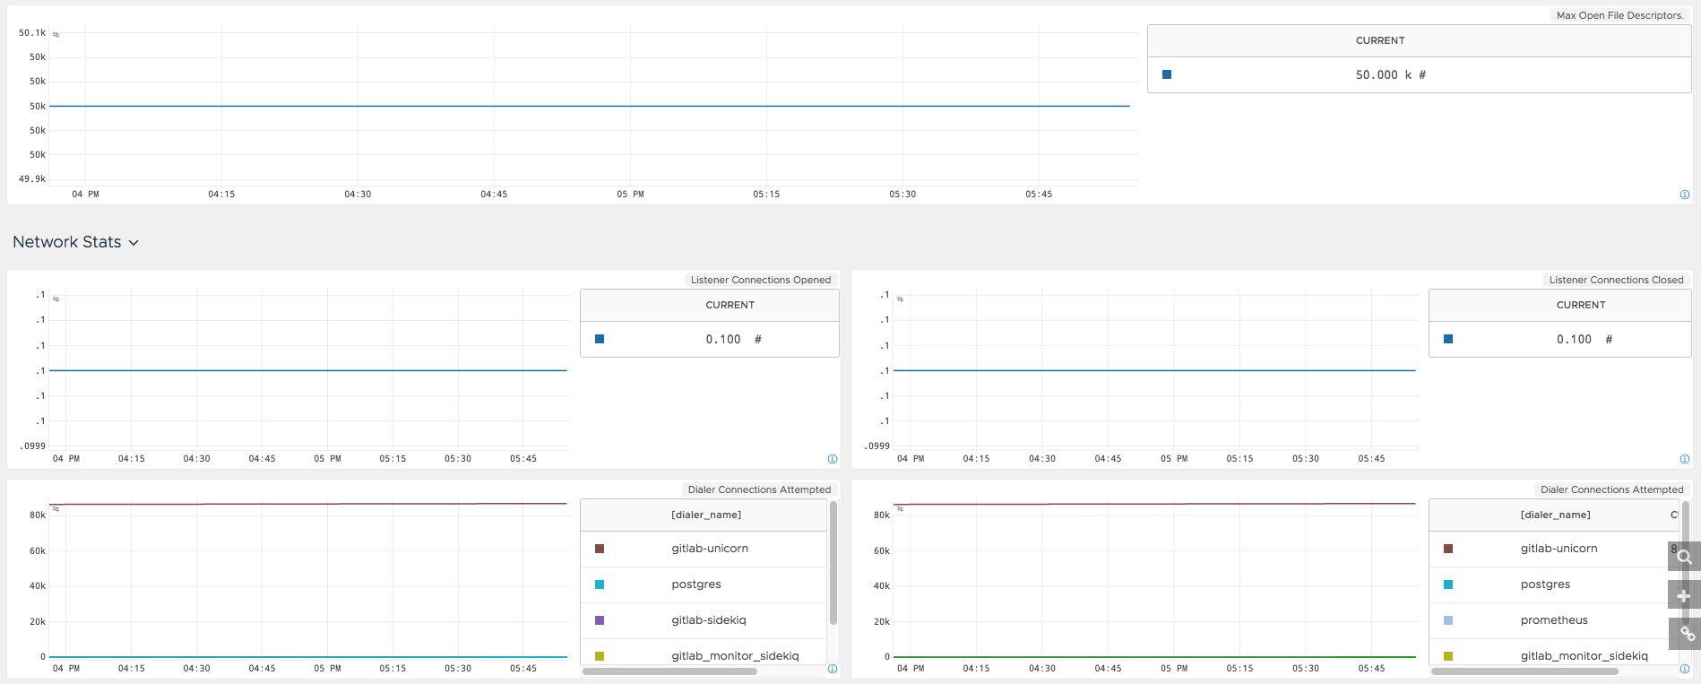Click horizontal scrollbar of left Dialer legend
1701x684 pixels.
pos(669,671)
